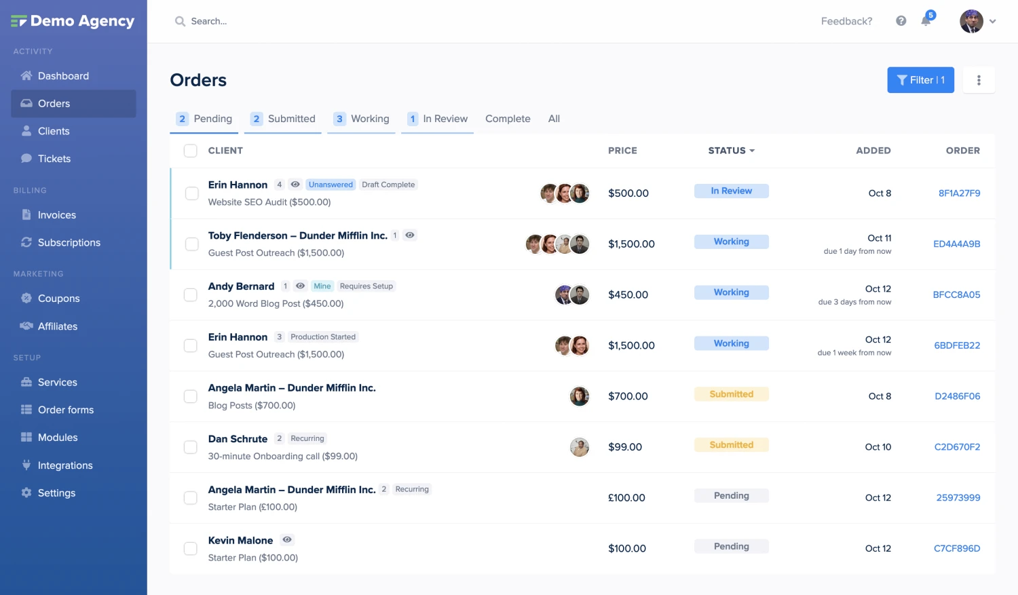Open Subscriptions in the sidebar
This screenshot has width=1018, height=595.
point(69,243)
